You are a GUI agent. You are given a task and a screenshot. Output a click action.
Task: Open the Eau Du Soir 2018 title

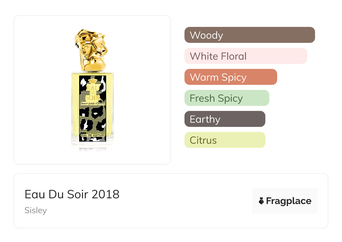click(72, 194)
